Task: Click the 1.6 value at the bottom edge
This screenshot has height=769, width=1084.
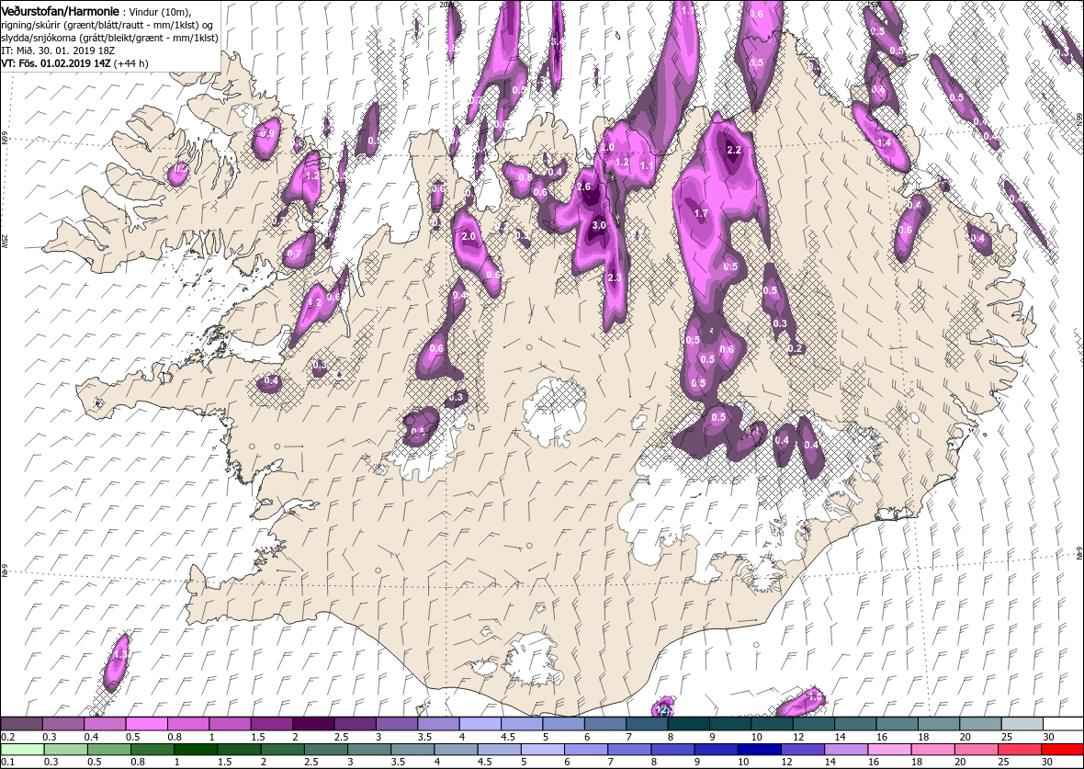Action: coord(815,696)
